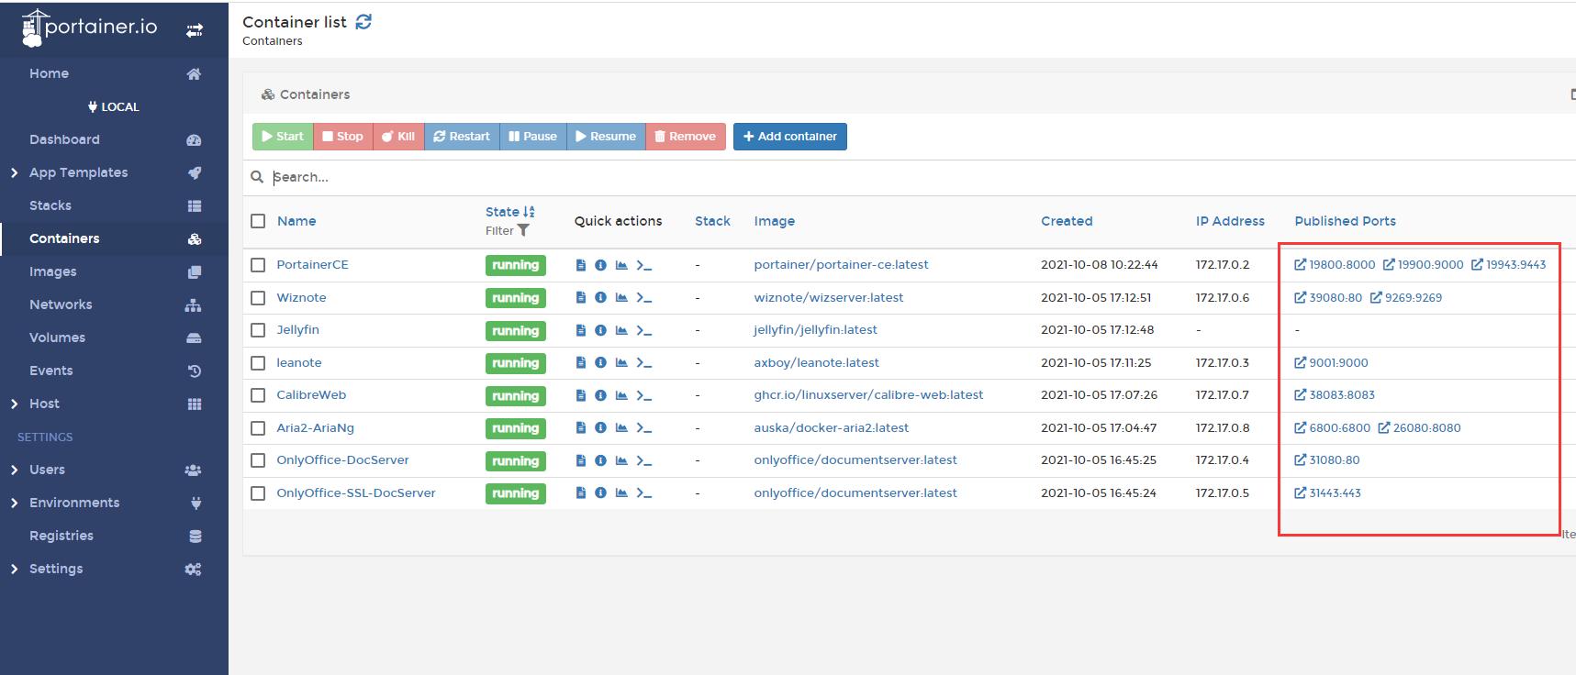Open published port 26080:8080 link
1576x675 pixels.
pyautogui.click(x=1419, y=428)
